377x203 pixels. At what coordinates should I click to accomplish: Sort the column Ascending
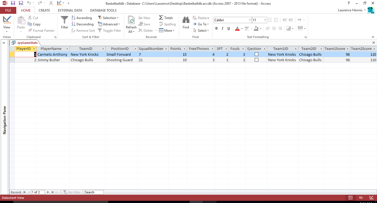[x=82, y=18]
